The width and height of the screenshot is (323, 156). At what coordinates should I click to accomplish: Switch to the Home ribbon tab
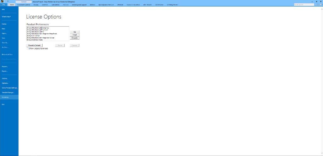[x=12, y=4]
